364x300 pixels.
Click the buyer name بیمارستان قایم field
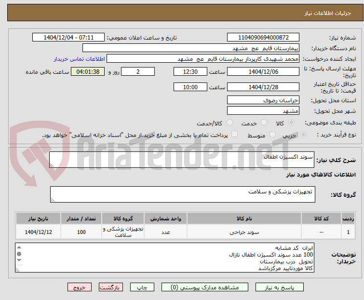(190, 48)
